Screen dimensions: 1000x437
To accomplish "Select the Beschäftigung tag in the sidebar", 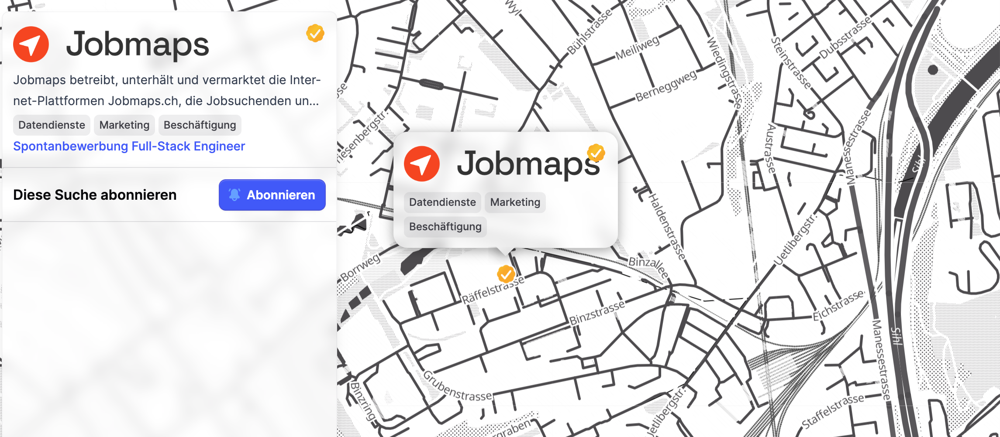I will pyautogui.click(x=200, y=125).
